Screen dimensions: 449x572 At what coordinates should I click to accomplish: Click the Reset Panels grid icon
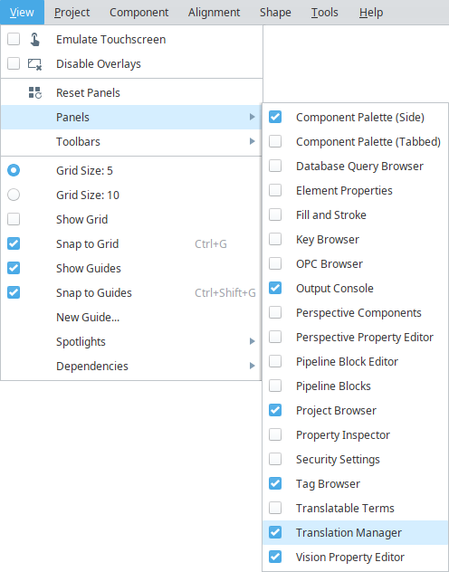click(x=35, y=92)
